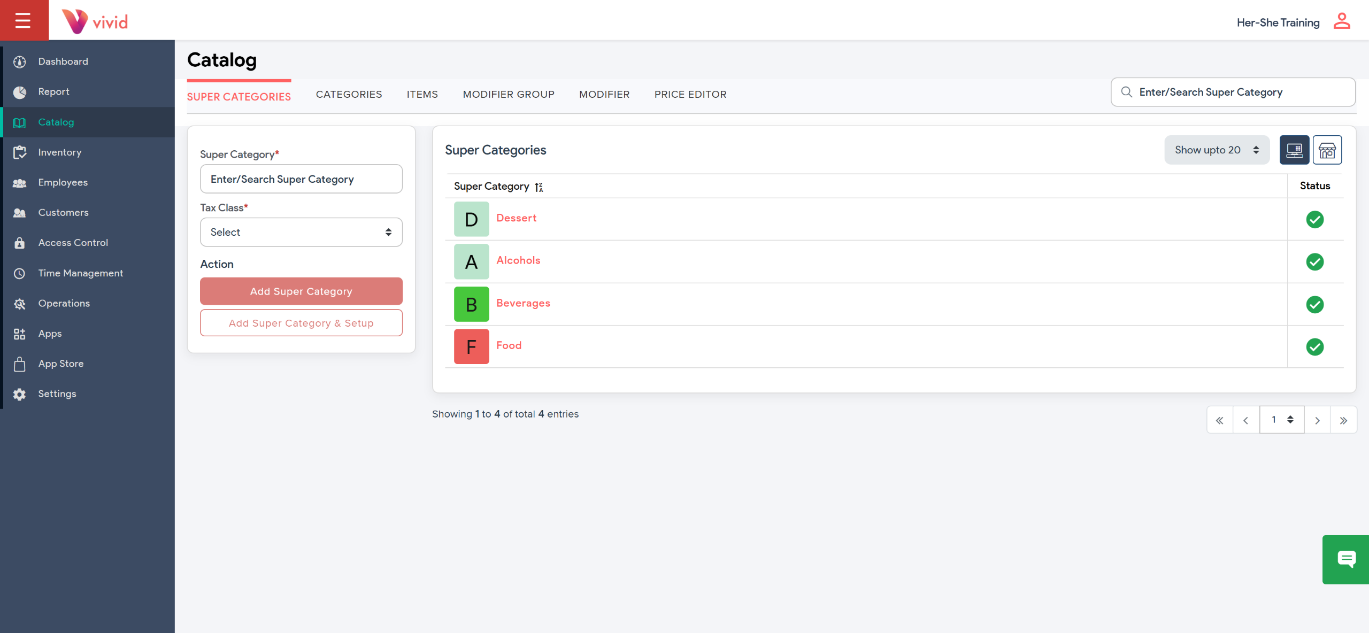Open the user profile icon
Screen dimensions: 1369x633
[1341, 21]
